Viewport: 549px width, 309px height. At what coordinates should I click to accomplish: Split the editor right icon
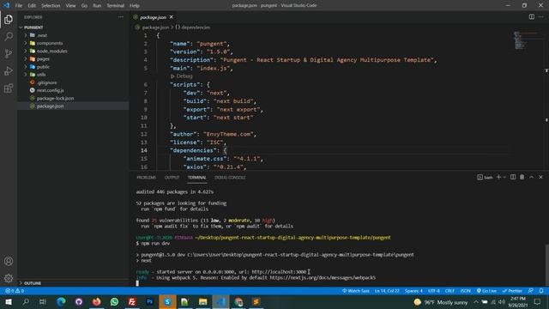[x=532, y=17]
